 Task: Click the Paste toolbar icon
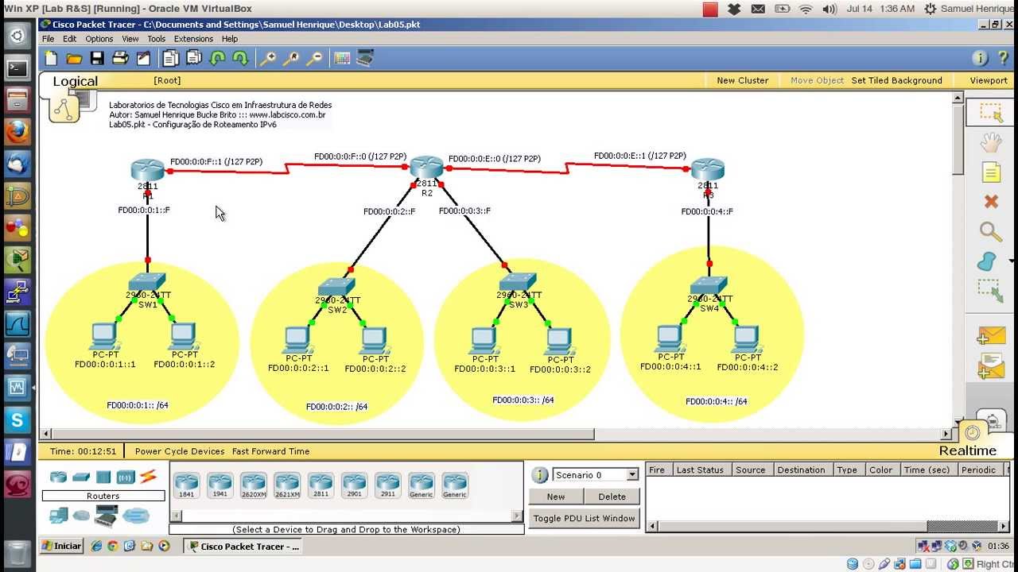(194, 58)
